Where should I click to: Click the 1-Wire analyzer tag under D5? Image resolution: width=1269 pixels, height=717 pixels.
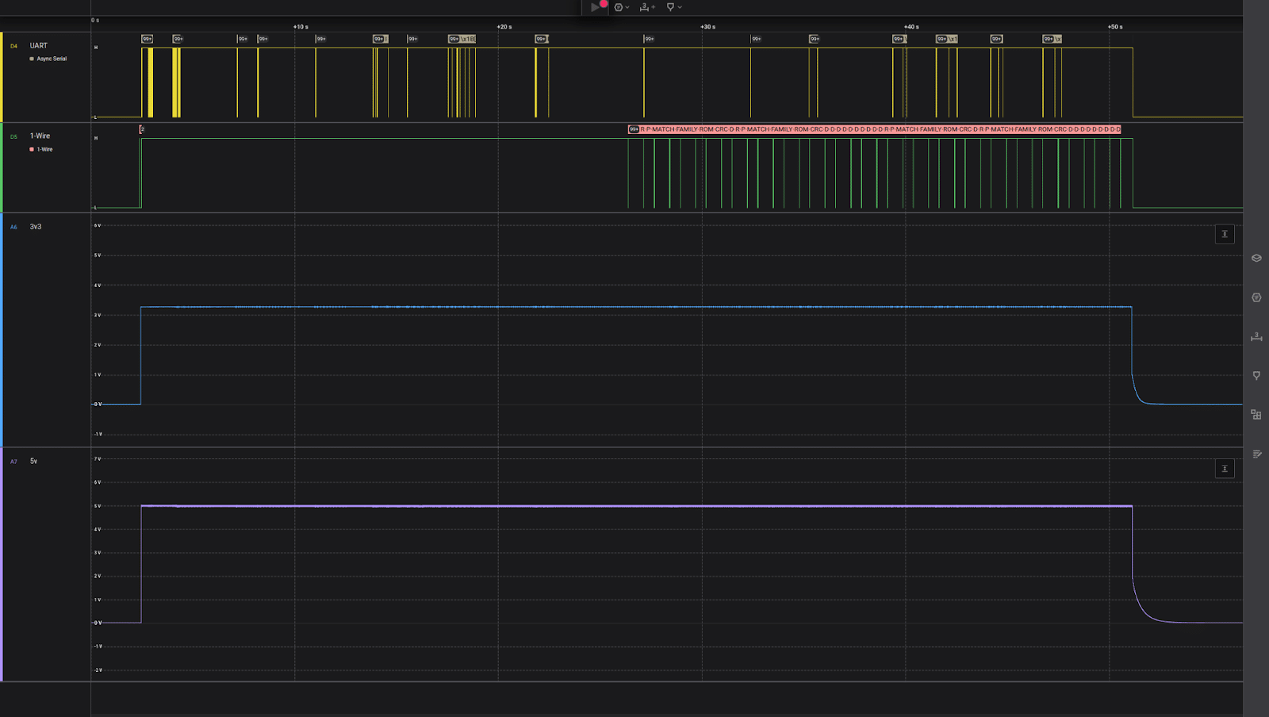pos(44,149)
